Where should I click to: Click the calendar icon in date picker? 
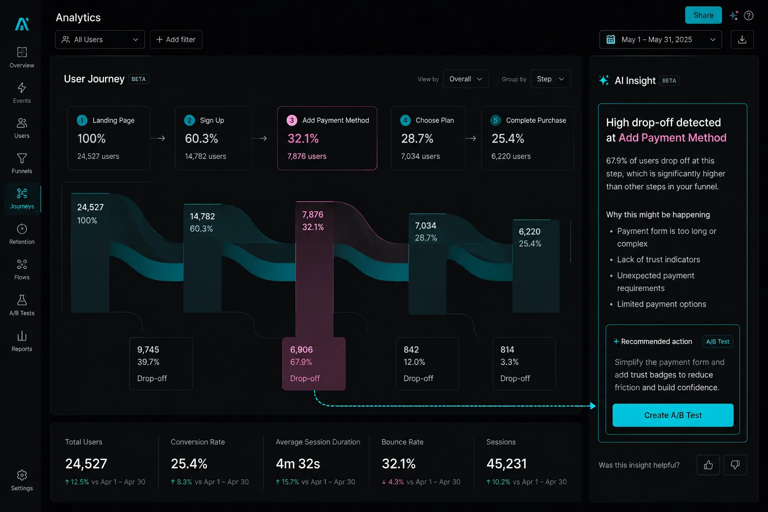611,39
